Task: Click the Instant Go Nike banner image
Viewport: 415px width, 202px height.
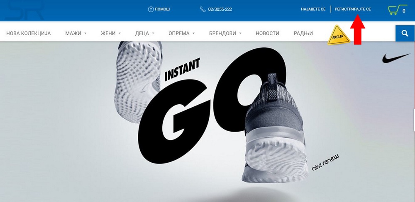Action: pyautogui.click(x=207, y=122)
